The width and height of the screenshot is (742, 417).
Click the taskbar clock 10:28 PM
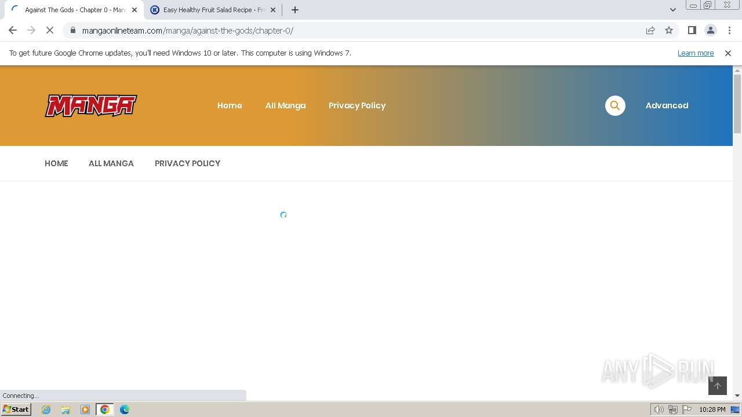[712, 409]
